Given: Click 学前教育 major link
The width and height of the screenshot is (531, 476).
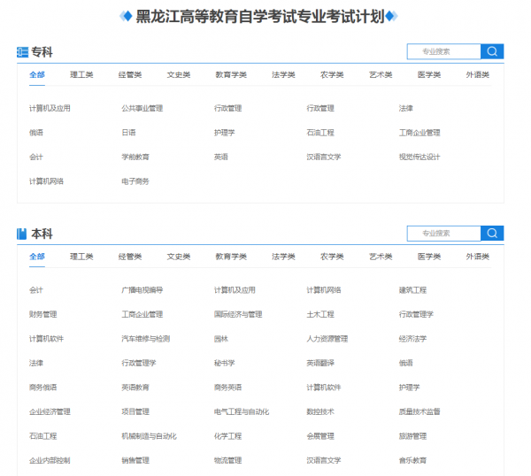Looking at the screenshot, I should (x=135, y=157).
